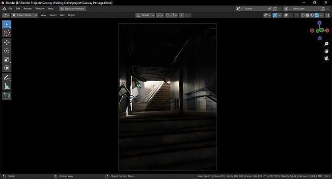332x179 pixels.
Task: Open the editor type dropdown
Action: coord(5,15)
